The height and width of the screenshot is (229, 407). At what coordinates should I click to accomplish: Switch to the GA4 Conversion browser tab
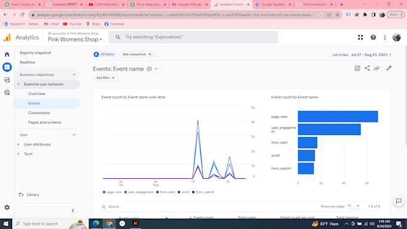tap(314, 4)
